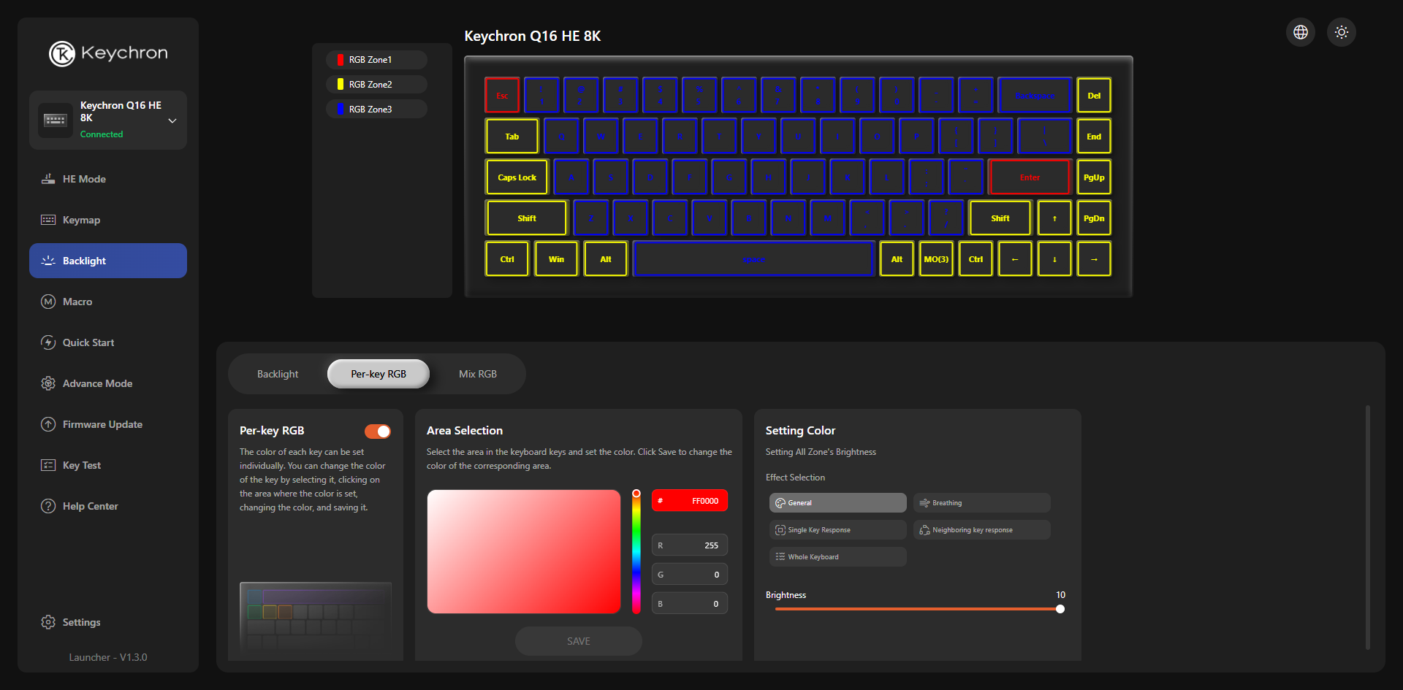The image size is (1403, 690).
Task: Go to Macro section
Action: tap(77, 302)
